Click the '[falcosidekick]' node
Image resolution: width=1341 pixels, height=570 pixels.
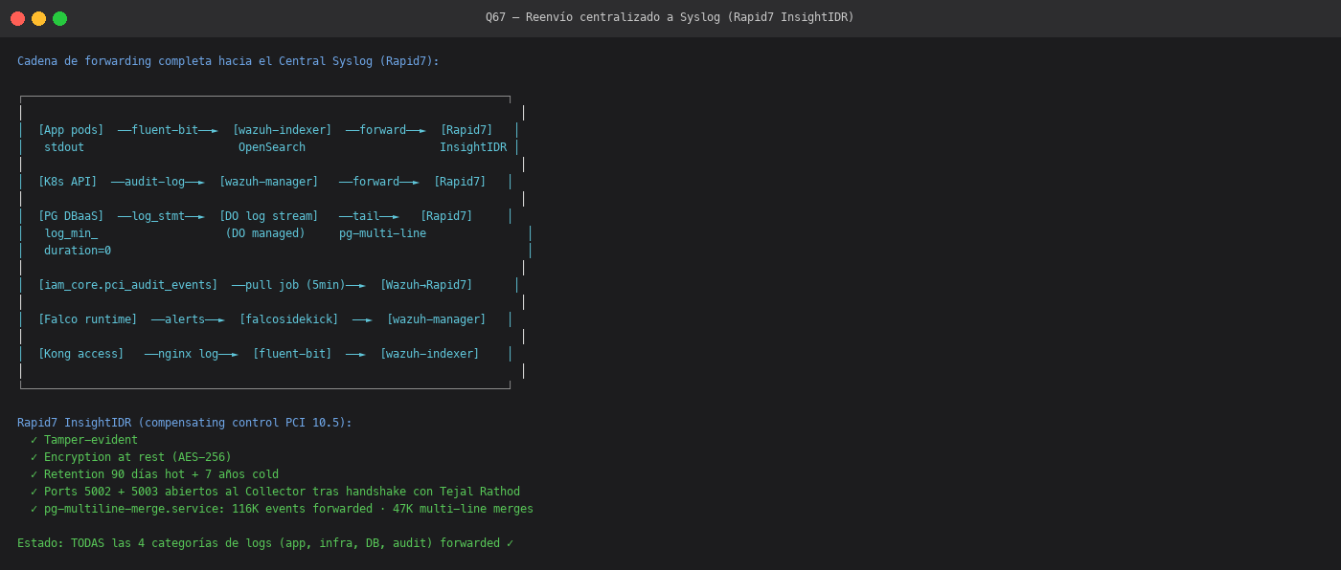tap(288, 319)
